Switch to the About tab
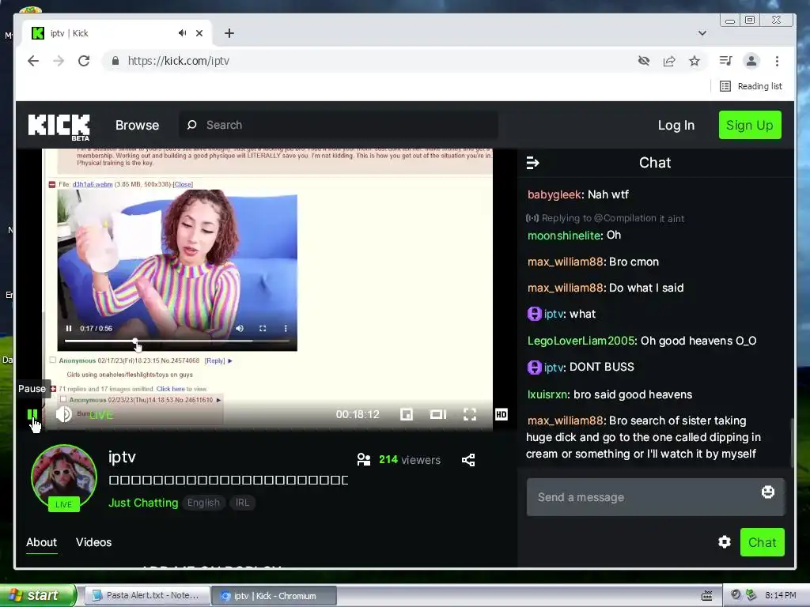 (x=41, y=542)
